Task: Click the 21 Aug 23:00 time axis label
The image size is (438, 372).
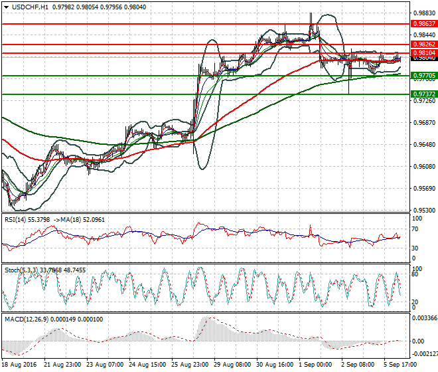Action: (62, 365)
